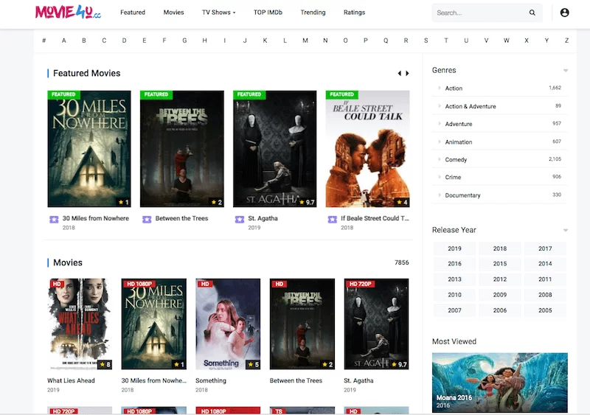This screenshot has width=590, height=415.
Task: Filter by release year 2017
Action: [x=545, y=249]
